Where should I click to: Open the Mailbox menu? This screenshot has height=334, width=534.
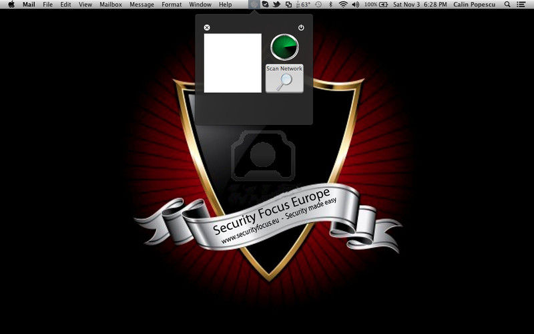(x=111, y=5)
